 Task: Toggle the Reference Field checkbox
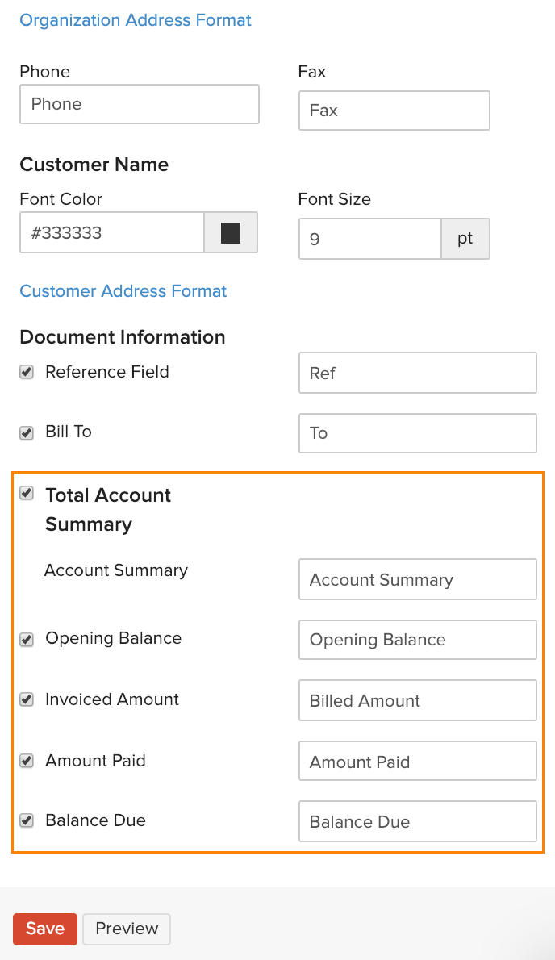click(x=27, y=372)
